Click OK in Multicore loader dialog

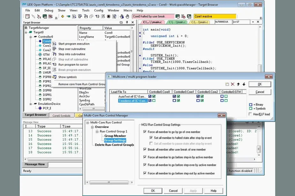[x=260, y=84]
